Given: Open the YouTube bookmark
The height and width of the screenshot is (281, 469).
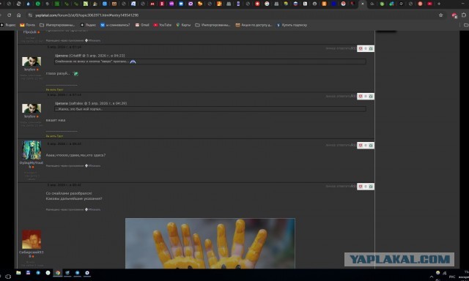Looking at the screenshot, I should [x=163, y=25].
